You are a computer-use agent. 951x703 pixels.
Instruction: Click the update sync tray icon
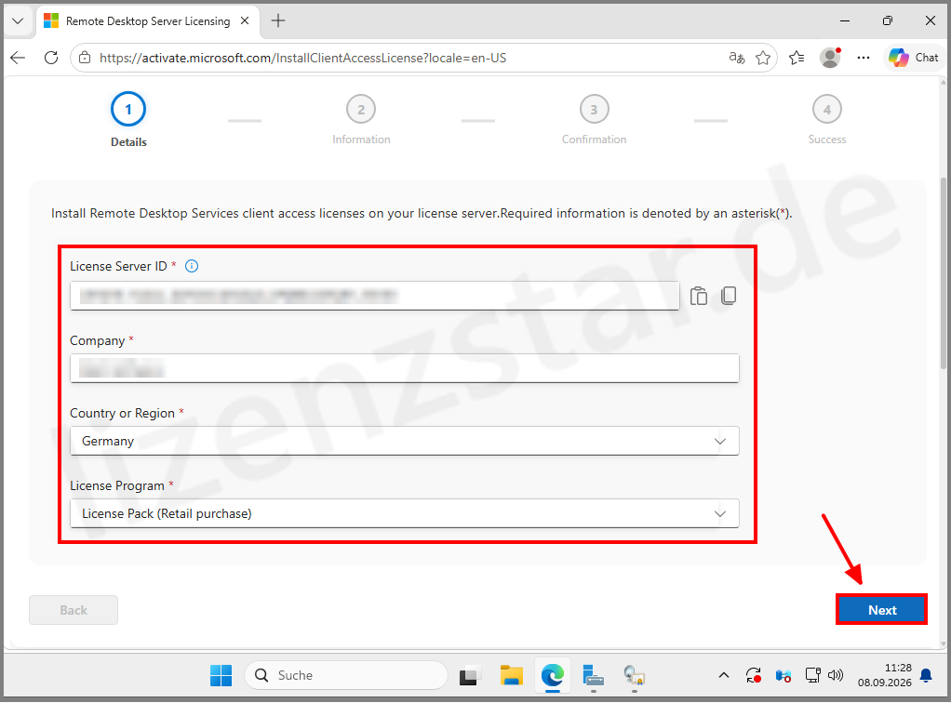click(754, 675)
